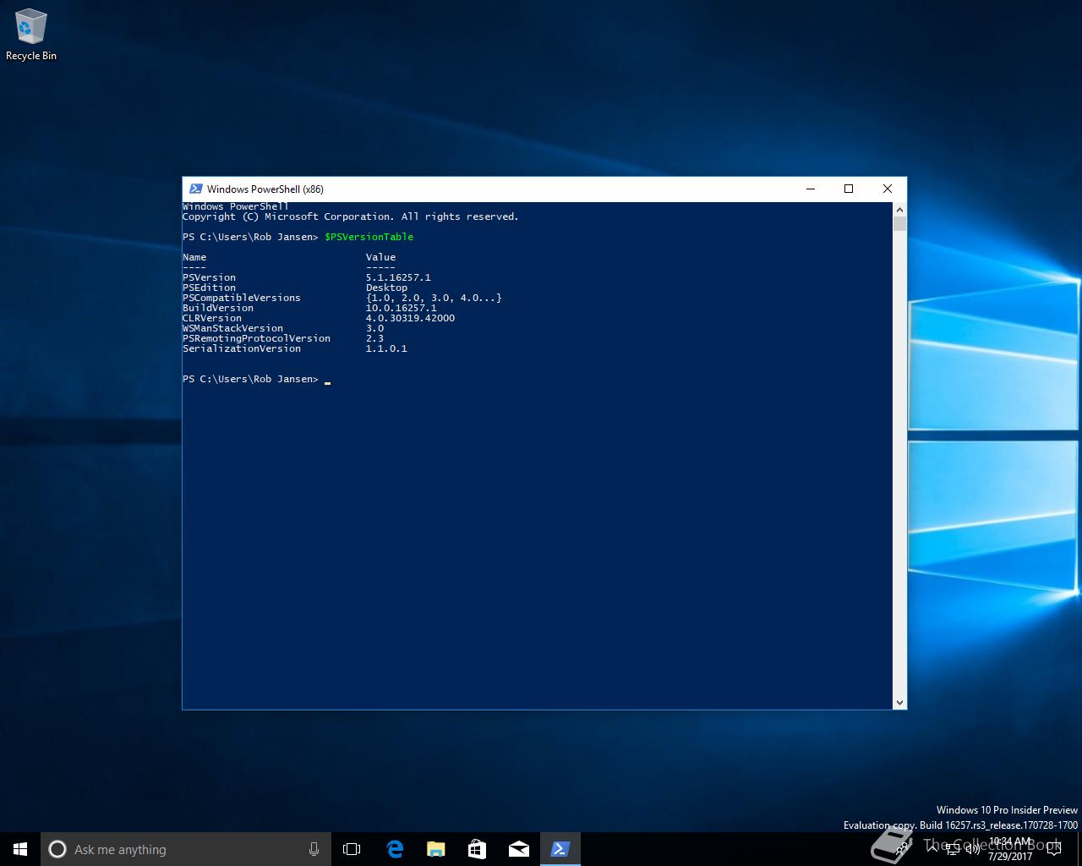Screen dimensions: 1082x866
Task: Open the People icon in system tray
Action: pos(902,849)
